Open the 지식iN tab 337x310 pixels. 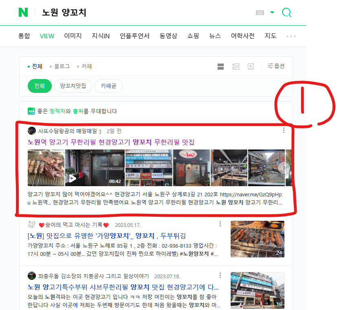click(x=101, y=36)
